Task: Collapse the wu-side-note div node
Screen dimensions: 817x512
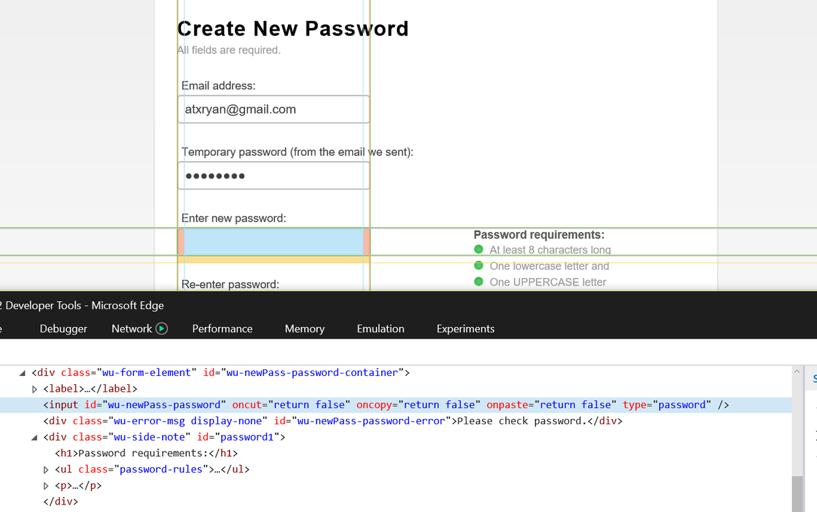Action: [x=35, y=437]
